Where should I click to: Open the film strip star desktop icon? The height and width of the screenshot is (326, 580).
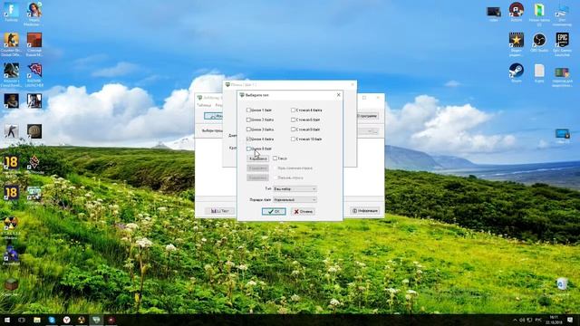(516, 43)
